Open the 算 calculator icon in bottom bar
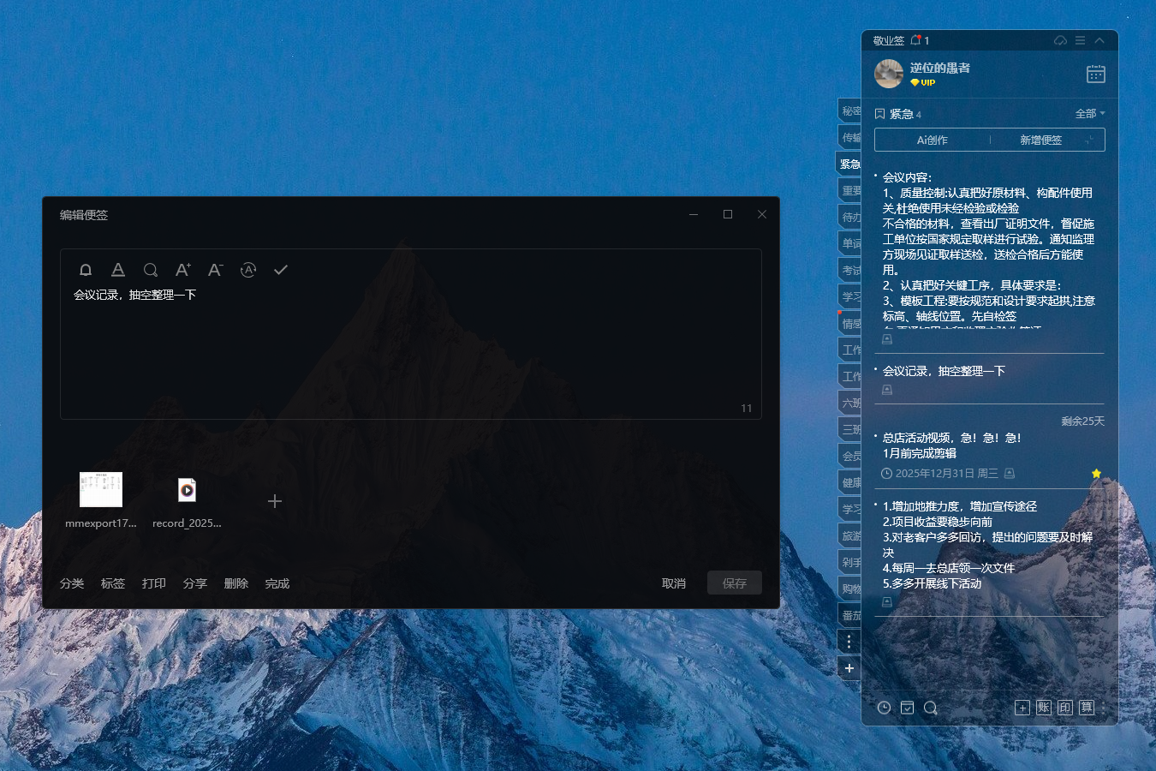 tap(1086, 708)
